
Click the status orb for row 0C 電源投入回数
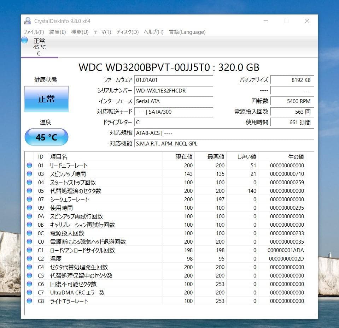(29, 233)
